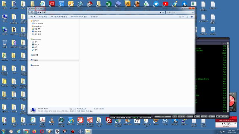
Task: Launch Adobe Illustrator from desktop
Action: point(128,4)
